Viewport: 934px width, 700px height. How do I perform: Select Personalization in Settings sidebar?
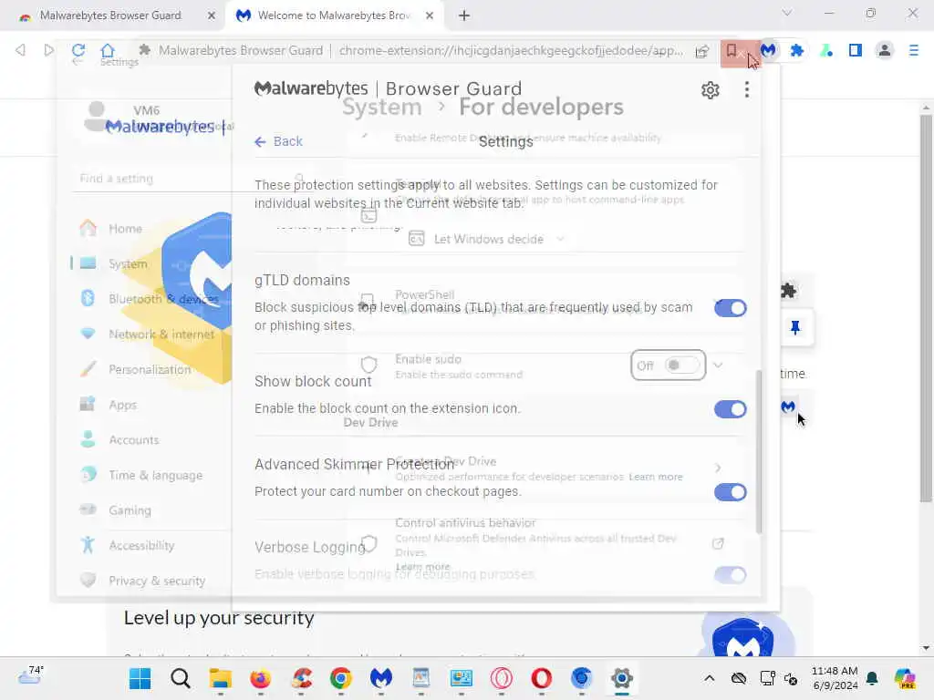pos(149,370)
